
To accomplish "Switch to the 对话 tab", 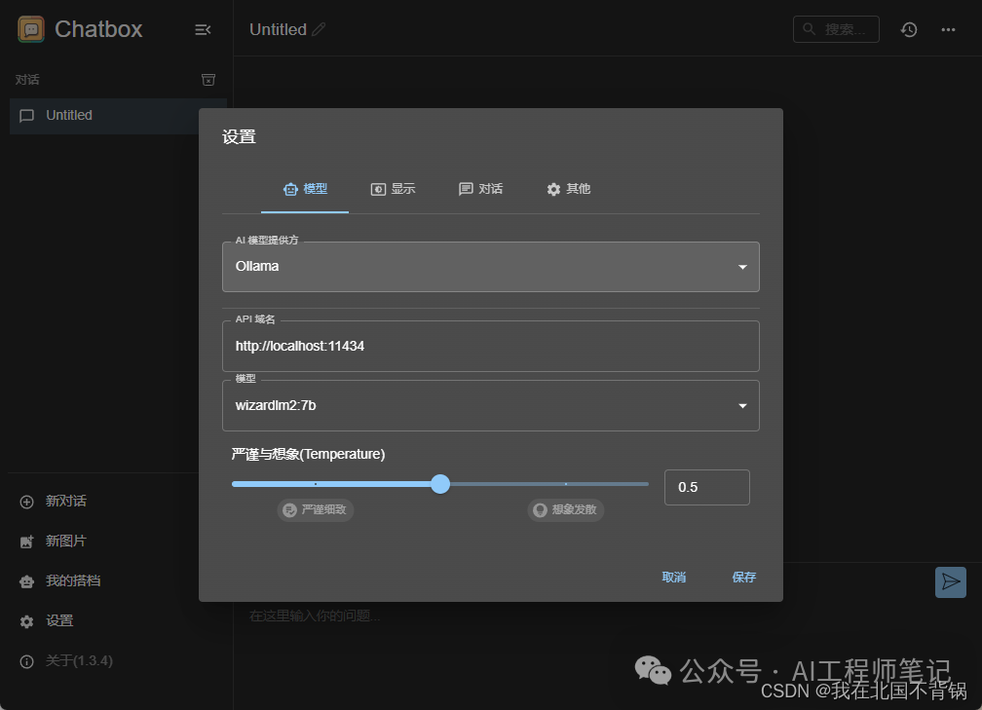I will (x=480, y=189).
